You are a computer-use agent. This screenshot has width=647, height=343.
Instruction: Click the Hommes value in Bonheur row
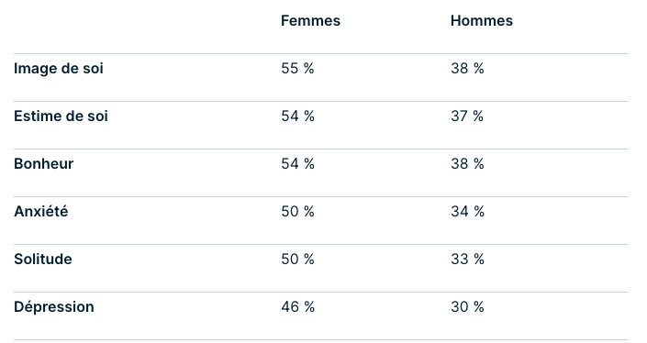coord(467,163)
